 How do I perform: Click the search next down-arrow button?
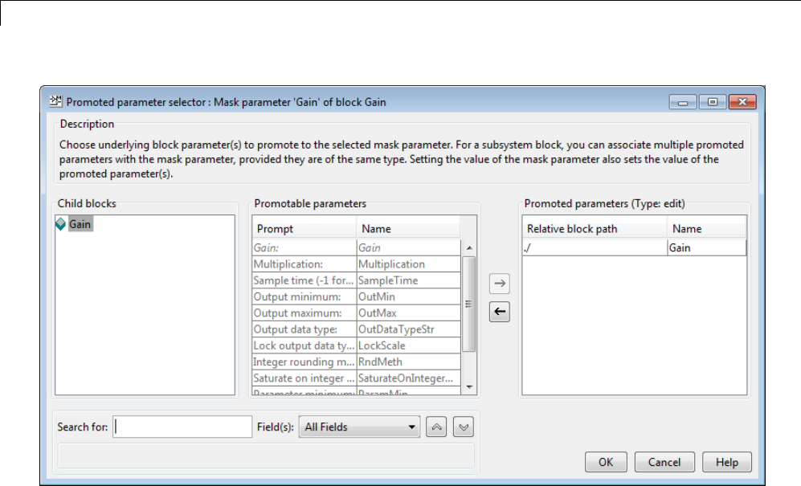coord(463,427)
